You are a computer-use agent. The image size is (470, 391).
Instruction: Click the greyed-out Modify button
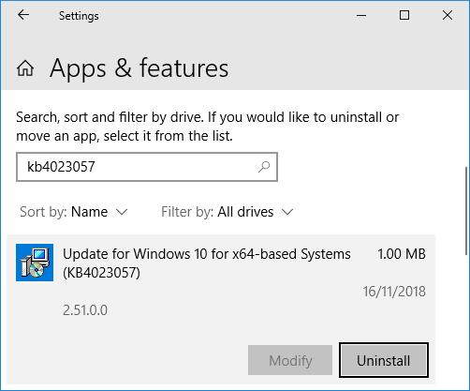click(x=290, y=360)
